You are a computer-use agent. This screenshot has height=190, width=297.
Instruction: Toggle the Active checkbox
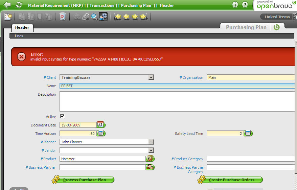pyautogui.click(x=62, y=116)
